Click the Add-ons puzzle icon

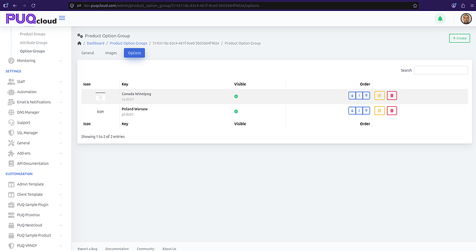[11, 153]
